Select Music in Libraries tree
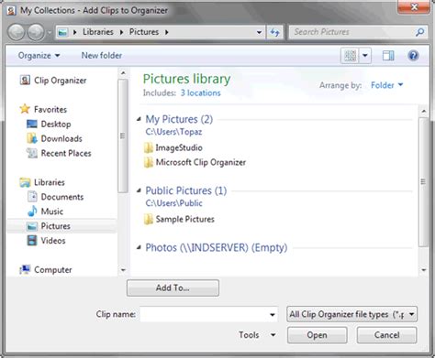Viewport: 435px width, 358px height. point(45,212)
